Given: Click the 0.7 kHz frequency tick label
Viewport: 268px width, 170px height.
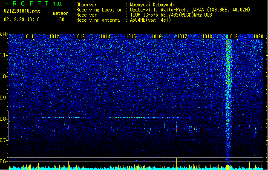Looking at the screenshot, I should tap(3, 140).
